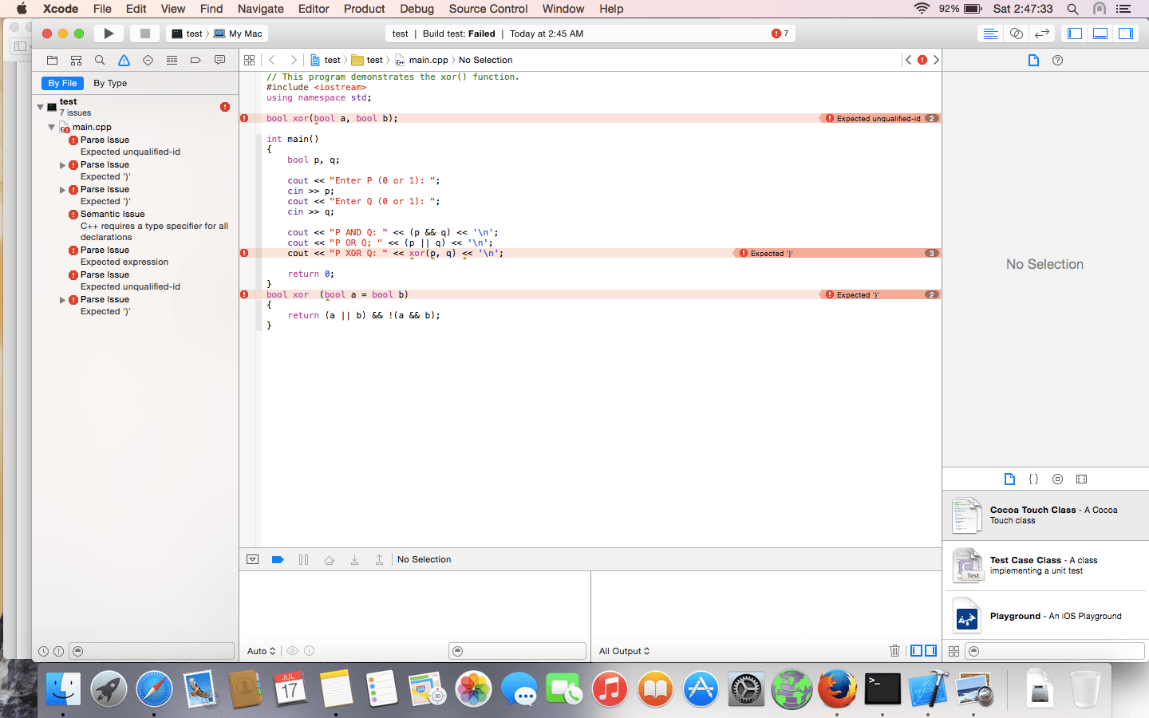
Task: Show only the console pane toggle
Action: (x=930, y=651)
